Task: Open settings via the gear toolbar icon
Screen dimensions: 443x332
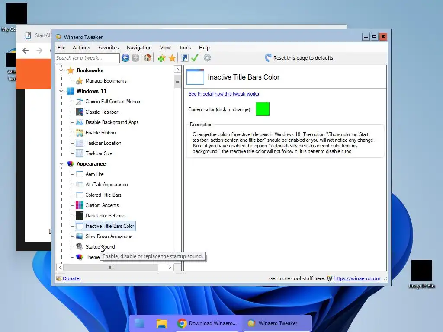Action: point(207,58)
